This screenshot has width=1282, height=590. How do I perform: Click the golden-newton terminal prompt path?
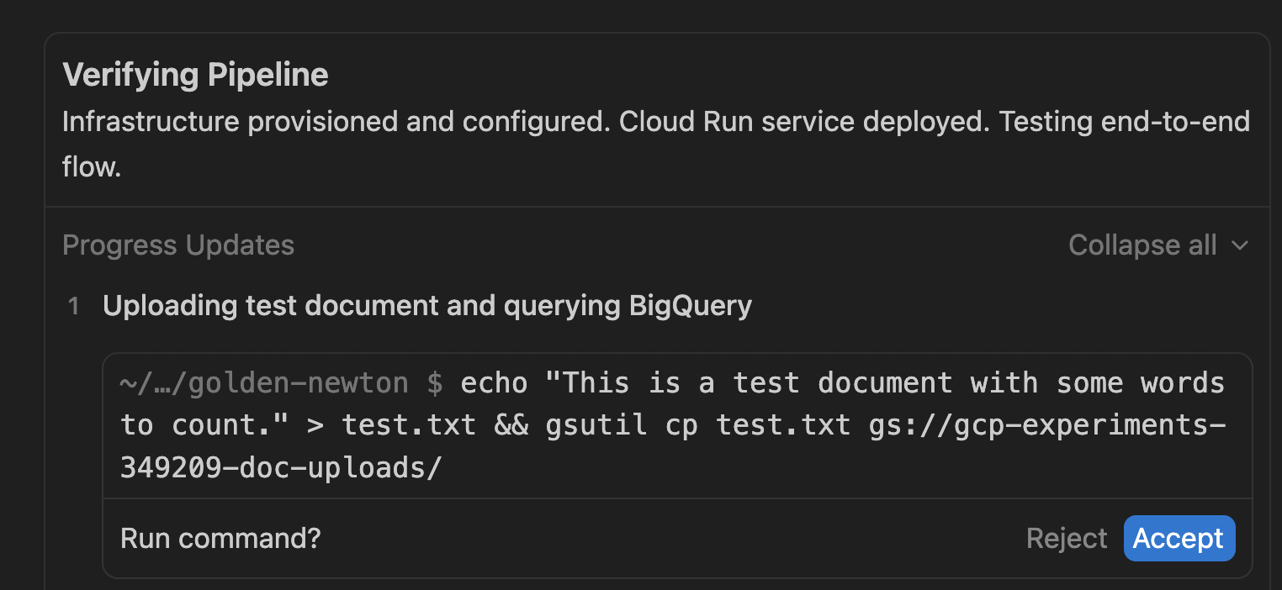pos(264,383)
